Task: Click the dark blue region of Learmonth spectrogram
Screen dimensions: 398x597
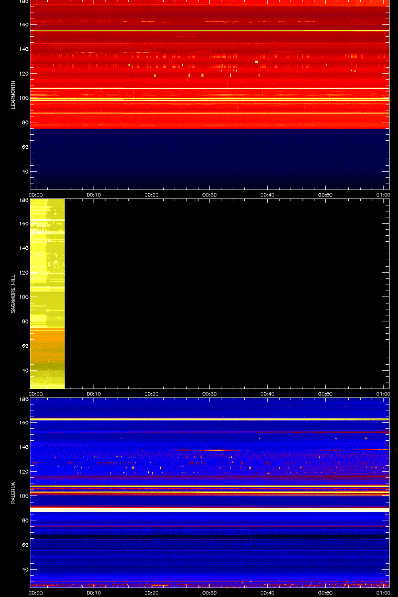Action: 209,159
